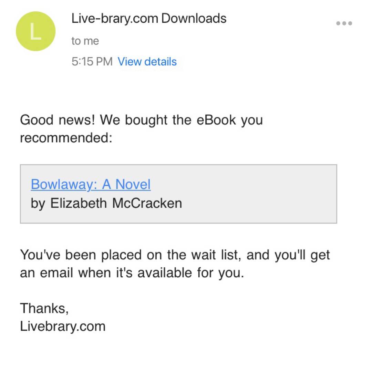Click the author line "by Elizabeth McCracken"
Screen dimensions: 372x372
pos(106,203)
